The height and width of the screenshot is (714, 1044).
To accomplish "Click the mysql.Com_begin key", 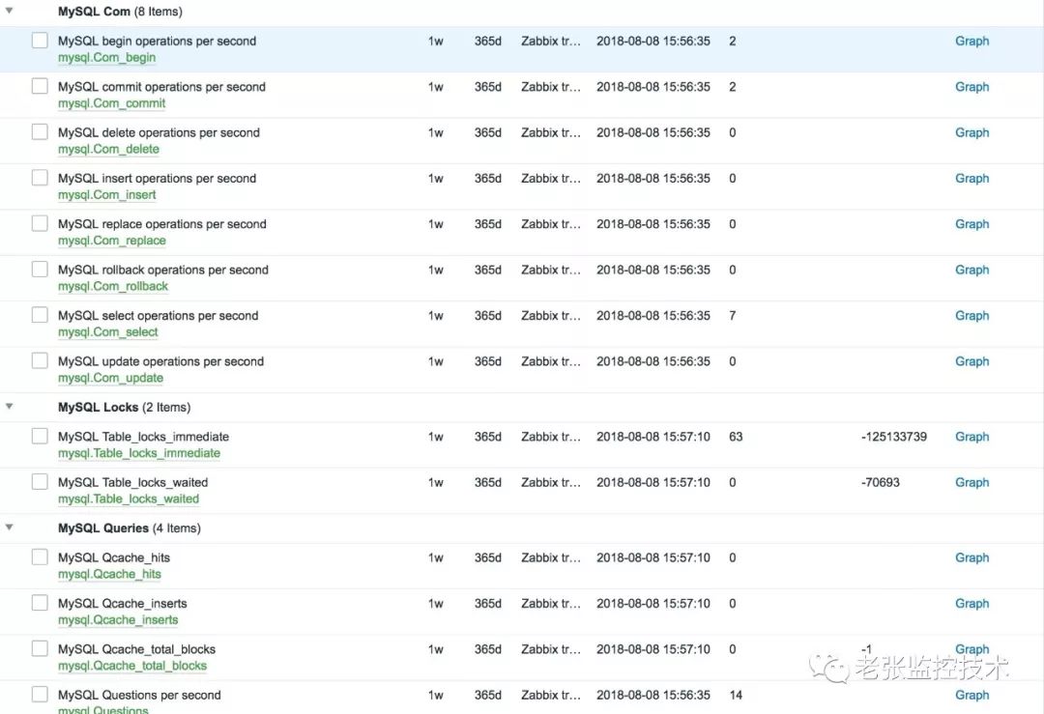I will tap(106, 58).
